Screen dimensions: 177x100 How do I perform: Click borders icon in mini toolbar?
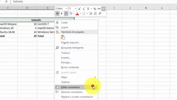[x=84, y=14]
